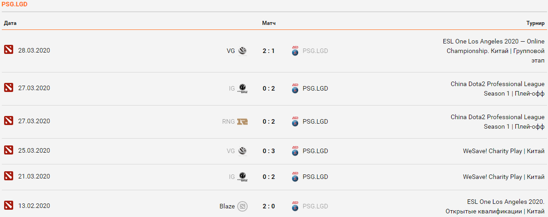548x217 pixels.
Task: Click the VG team logo in the 25.03.2020 match
Action: (243, 151)
